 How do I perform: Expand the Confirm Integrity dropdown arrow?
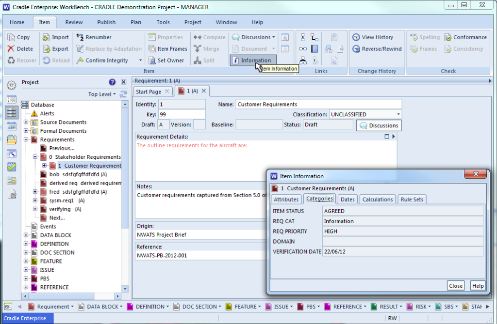(140, 61)
